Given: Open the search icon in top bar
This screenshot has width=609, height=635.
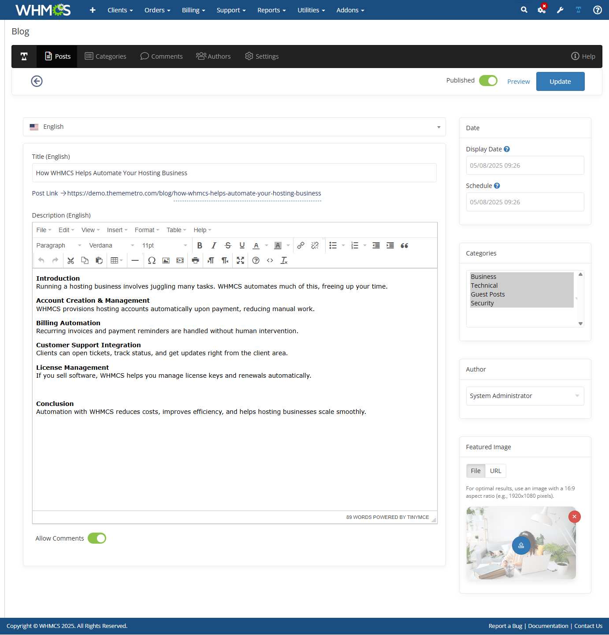Looking at the screenshot, I should point(524,10).
